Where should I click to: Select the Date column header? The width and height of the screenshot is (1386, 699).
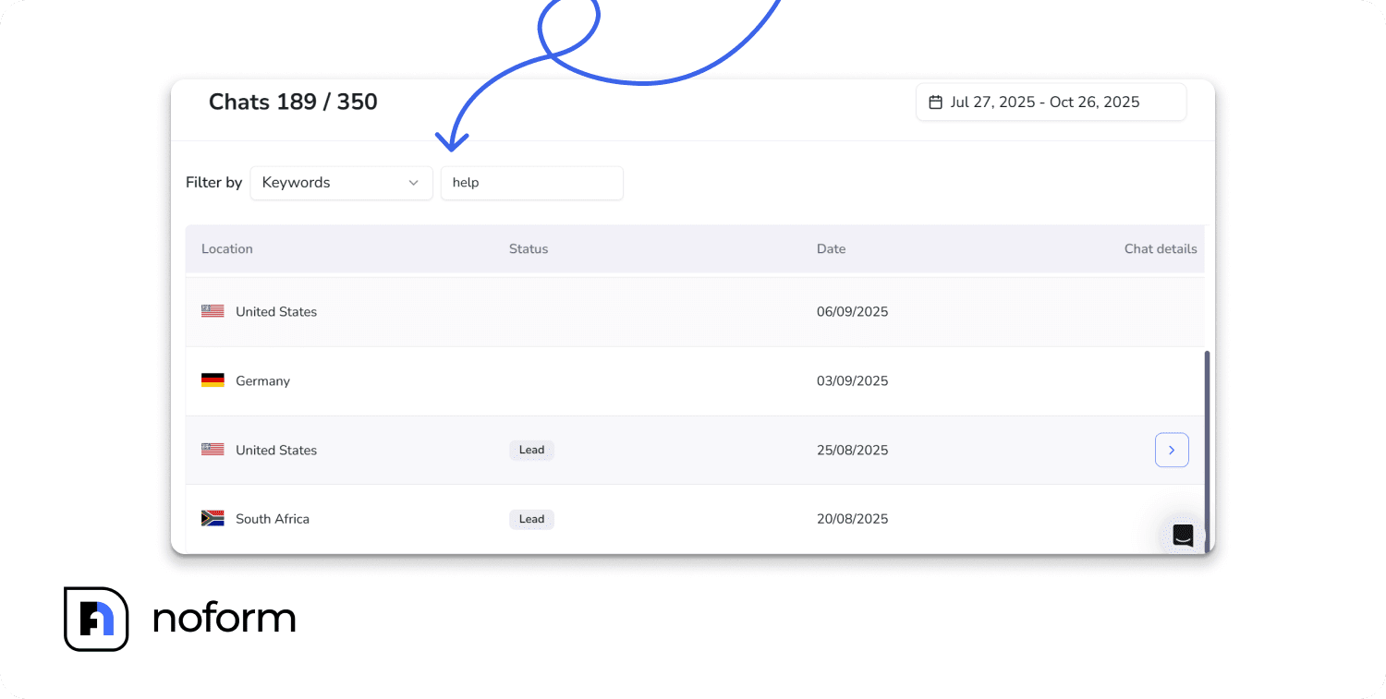pyautogui.click(x=831, y=248)
